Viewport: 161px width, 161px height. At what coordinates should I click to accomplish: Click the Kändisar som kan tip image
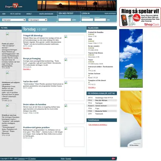click(x=11, y=109)
